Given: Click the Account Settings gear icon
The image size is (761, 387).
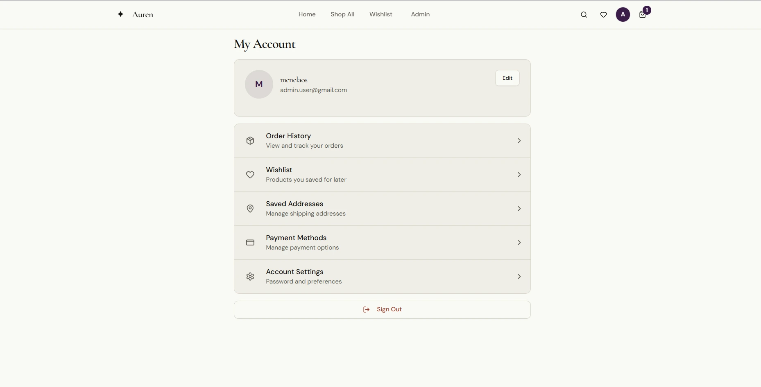Looking at the screenshot, I should (x=250, y=277).
